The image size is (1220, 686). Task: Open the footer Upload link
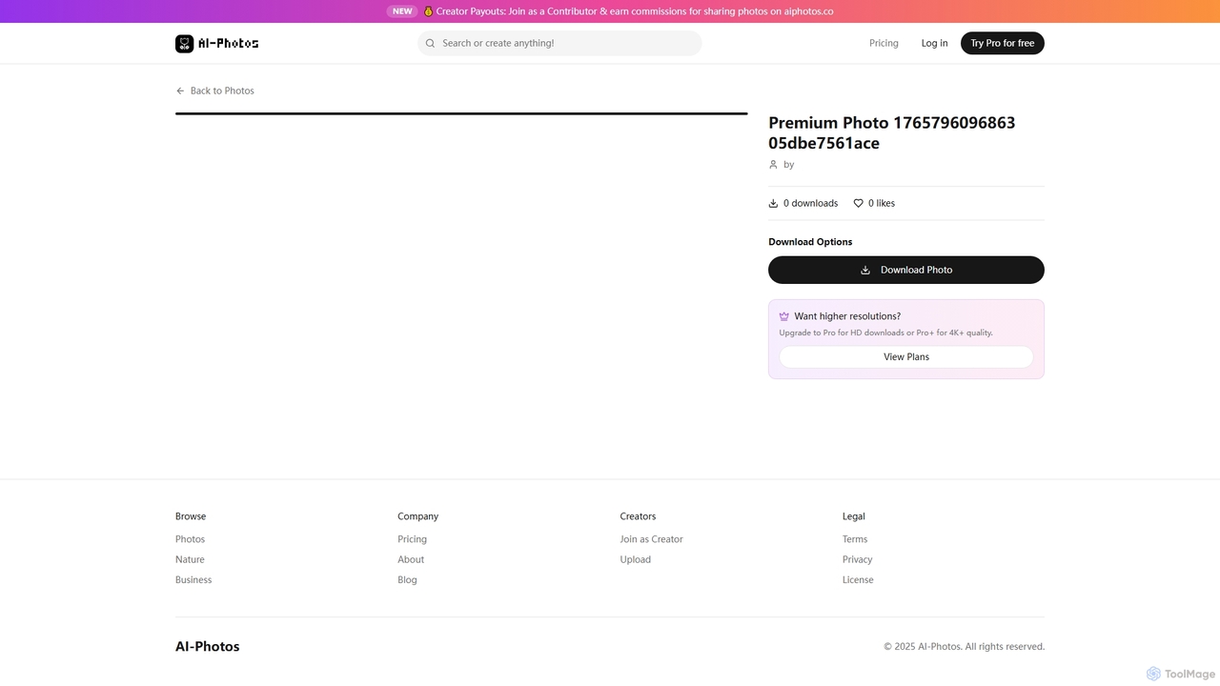635,559
